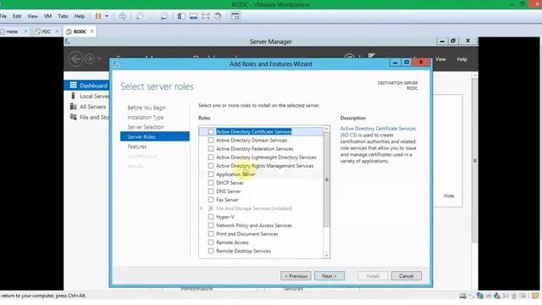Check the DNS Server role
Image resolution: width=542 pixels, height=305 pixels.
pyautogui.click(x=211, y=191)
